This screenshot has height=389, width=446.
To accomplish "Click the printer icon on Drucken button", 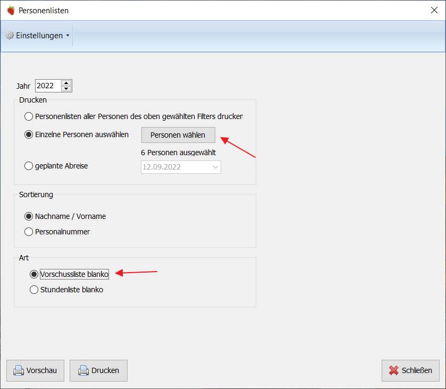I will (83, 370).
